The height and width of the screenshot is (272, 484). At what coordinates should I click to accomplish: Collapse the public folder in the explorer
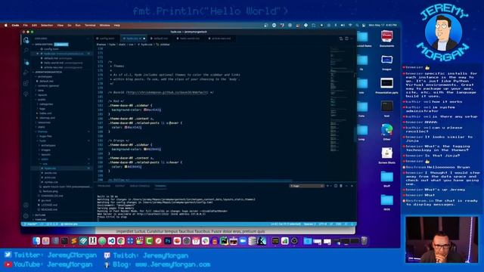point(42,100)
